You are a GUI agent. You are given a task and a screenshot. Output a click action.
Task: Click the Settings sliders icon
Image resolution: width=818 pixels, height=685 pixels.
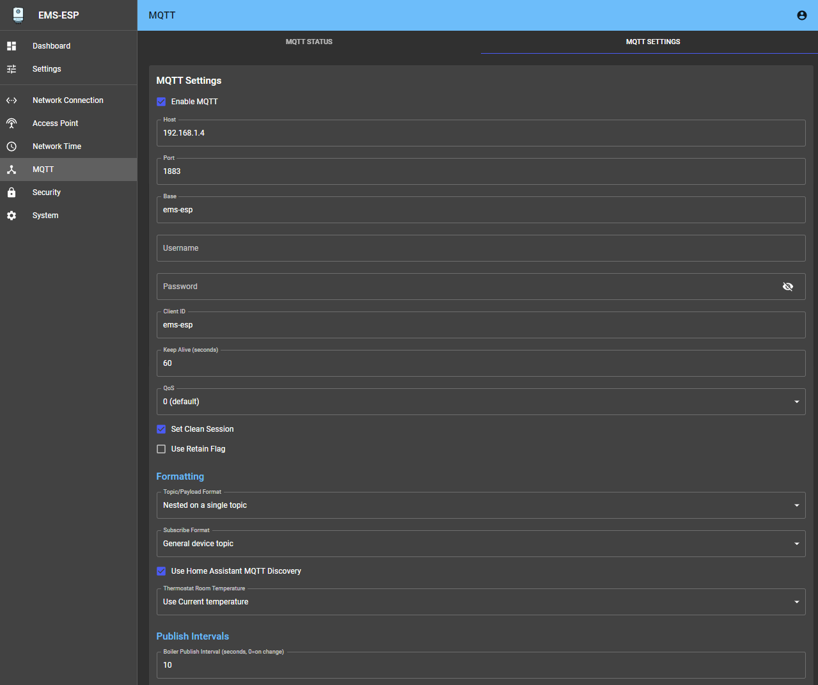click(12, 69)
